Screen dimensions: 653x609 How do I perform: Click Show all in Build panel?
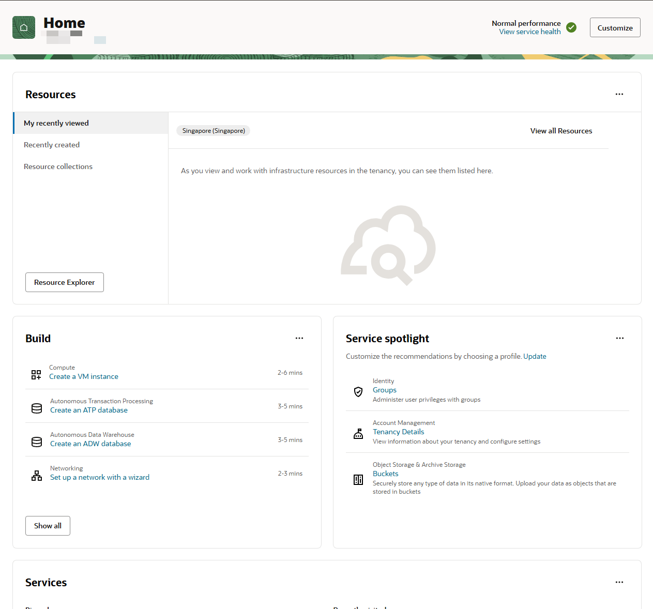48,526
